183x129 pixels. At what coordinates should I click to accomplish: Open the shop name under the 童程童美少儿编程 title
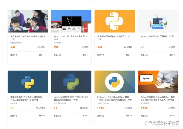16,43
